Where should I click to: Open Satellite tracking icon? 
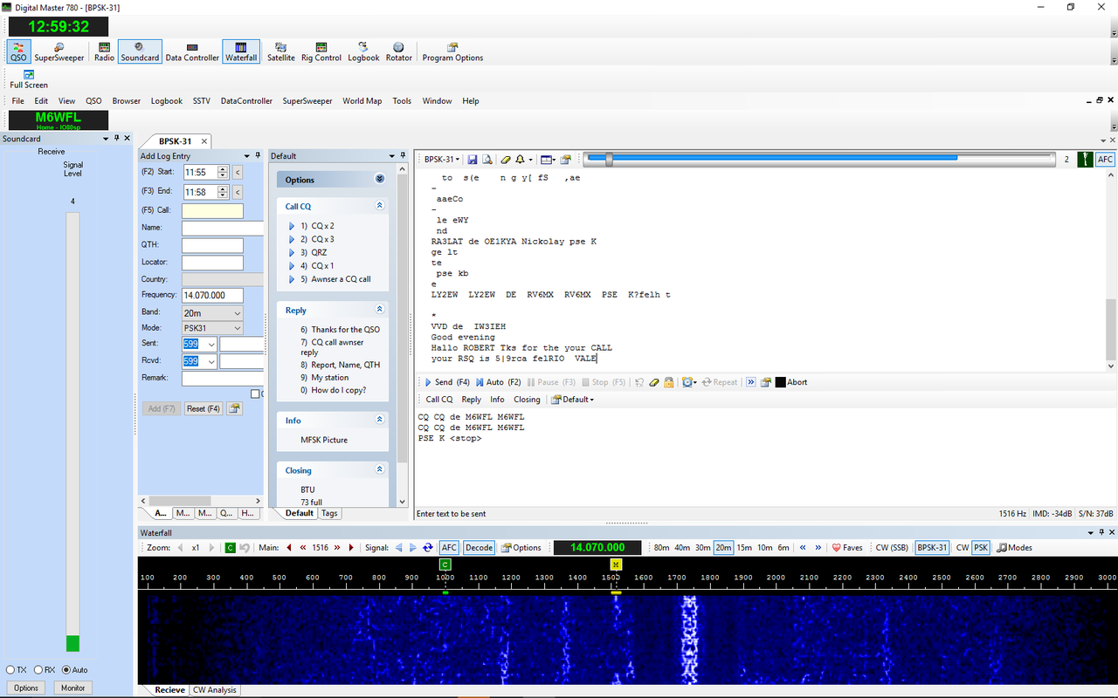[280, 51]
